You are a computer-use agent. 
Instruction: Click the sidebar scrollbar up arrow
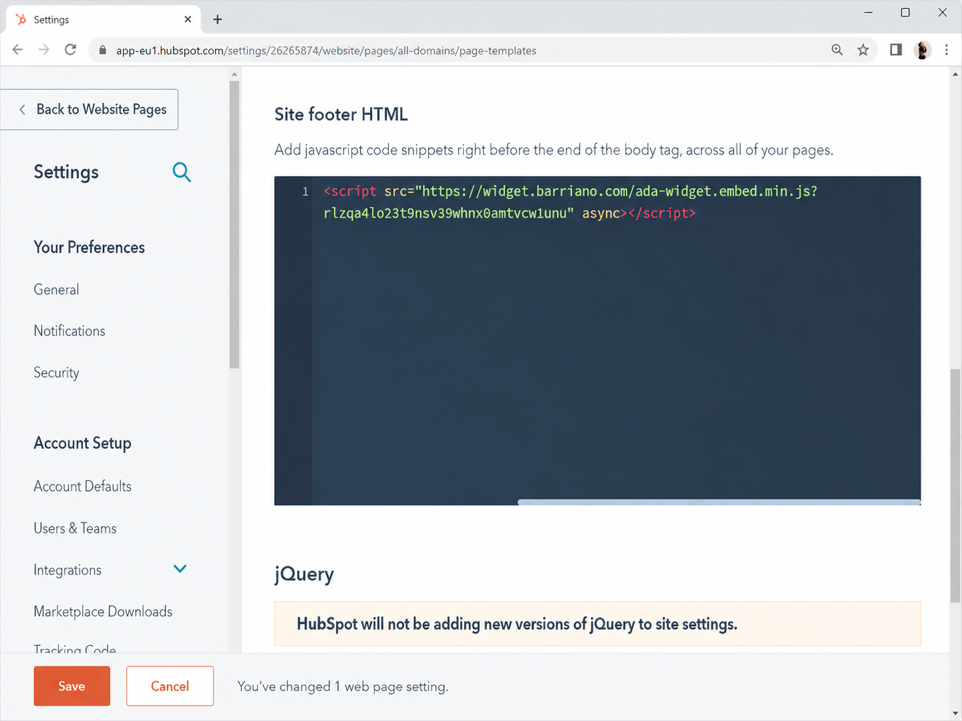click(x=234, y=74)
